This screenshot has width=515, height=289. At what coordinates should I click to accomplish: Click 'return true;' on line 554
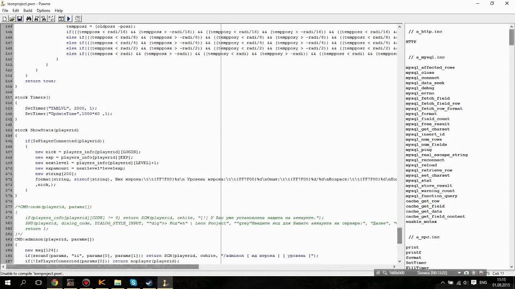pyautogui.click(x=40, y=81)
